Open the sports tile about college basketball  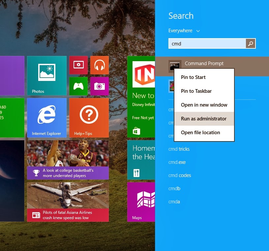pyautogui.click(x=68, y=160)
